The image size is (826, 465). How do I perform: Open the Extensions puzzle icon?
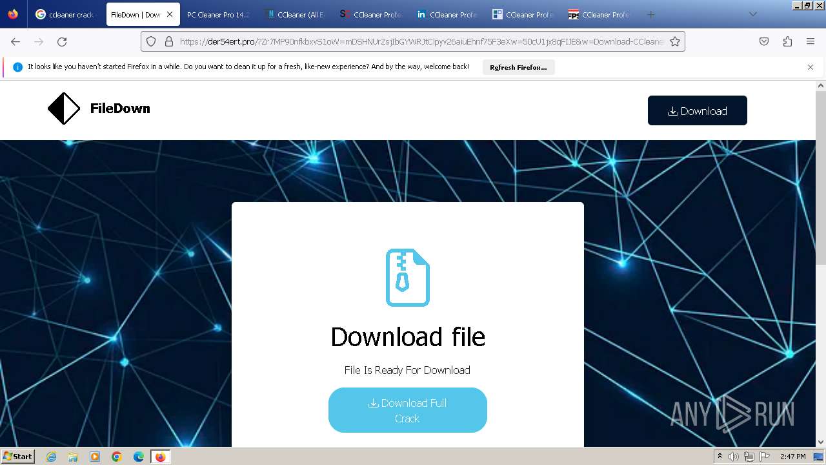(787, 41)
